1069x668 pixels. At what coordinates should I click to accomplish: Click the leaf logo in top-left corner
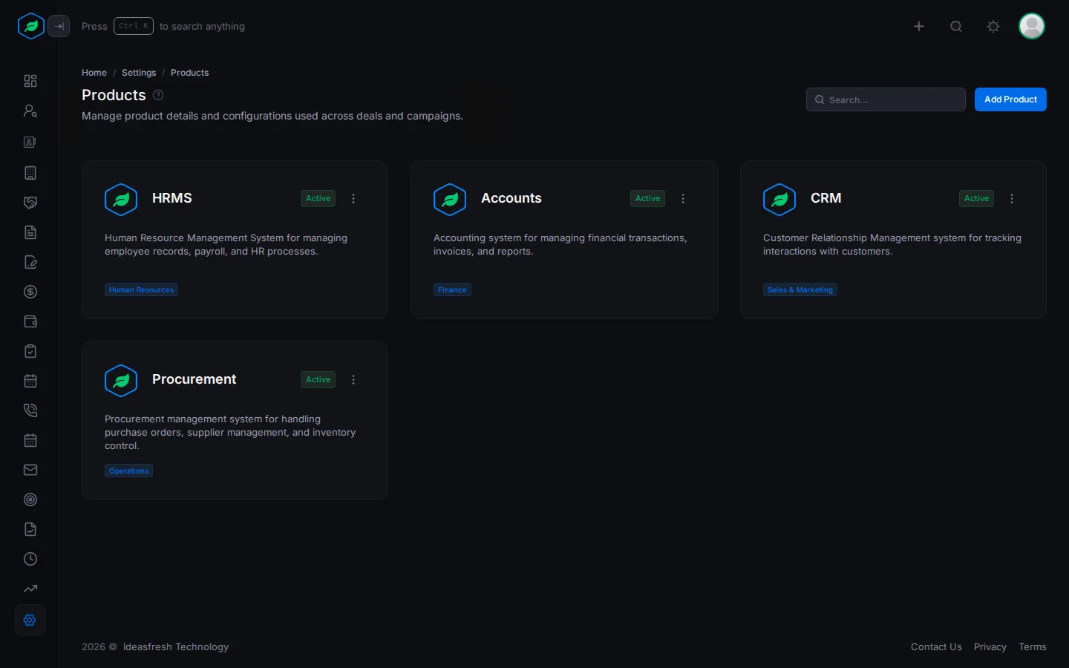click(31, 26)
